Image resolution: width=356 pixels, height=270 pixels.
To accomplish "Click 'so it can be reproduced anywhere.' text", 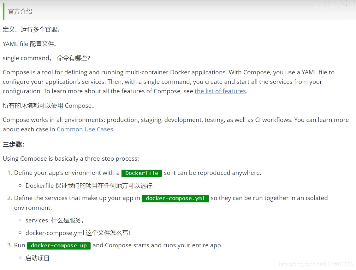I will [212, 173].
